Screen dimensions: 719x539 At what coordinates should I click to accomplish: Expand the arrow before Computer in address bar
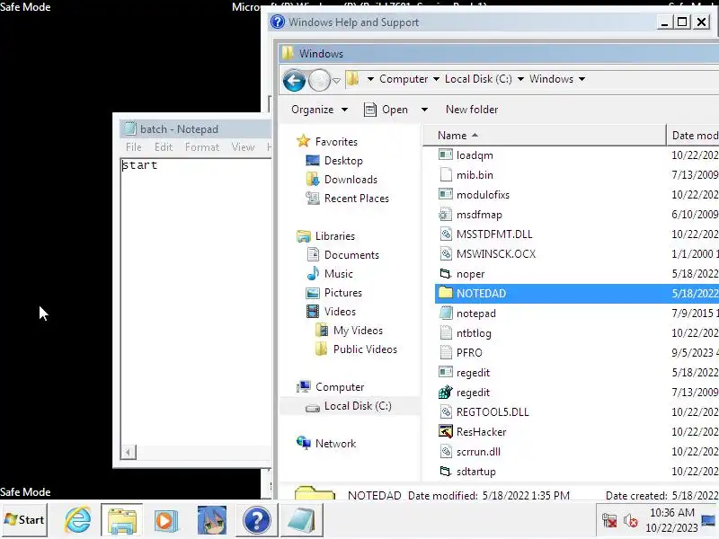pos(370,79)
